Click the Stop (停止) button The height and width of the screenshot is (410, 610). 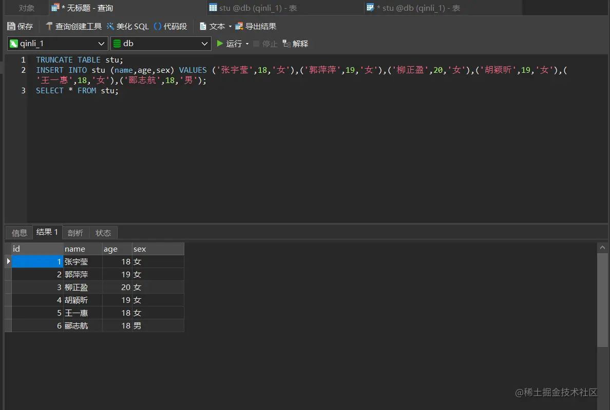pos(265,44)
